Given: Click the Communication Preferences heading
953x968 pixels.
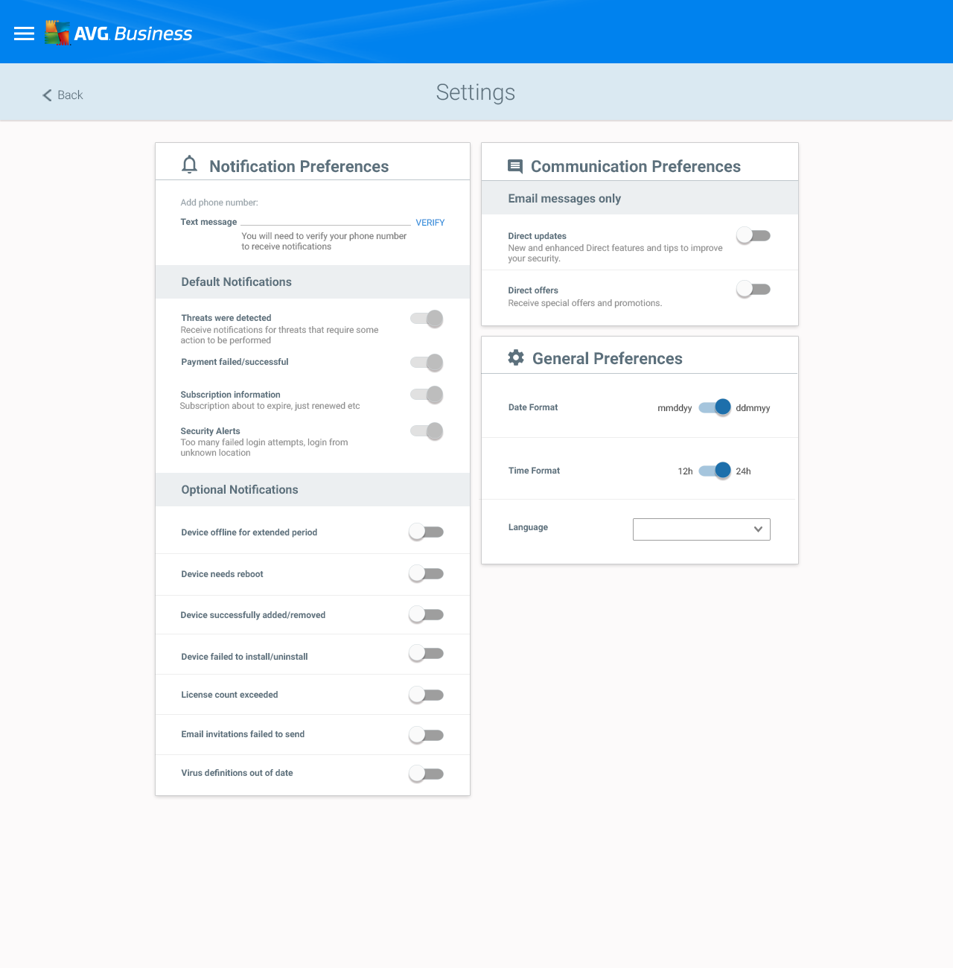Looking at the screenshot, I should (636, 166).
